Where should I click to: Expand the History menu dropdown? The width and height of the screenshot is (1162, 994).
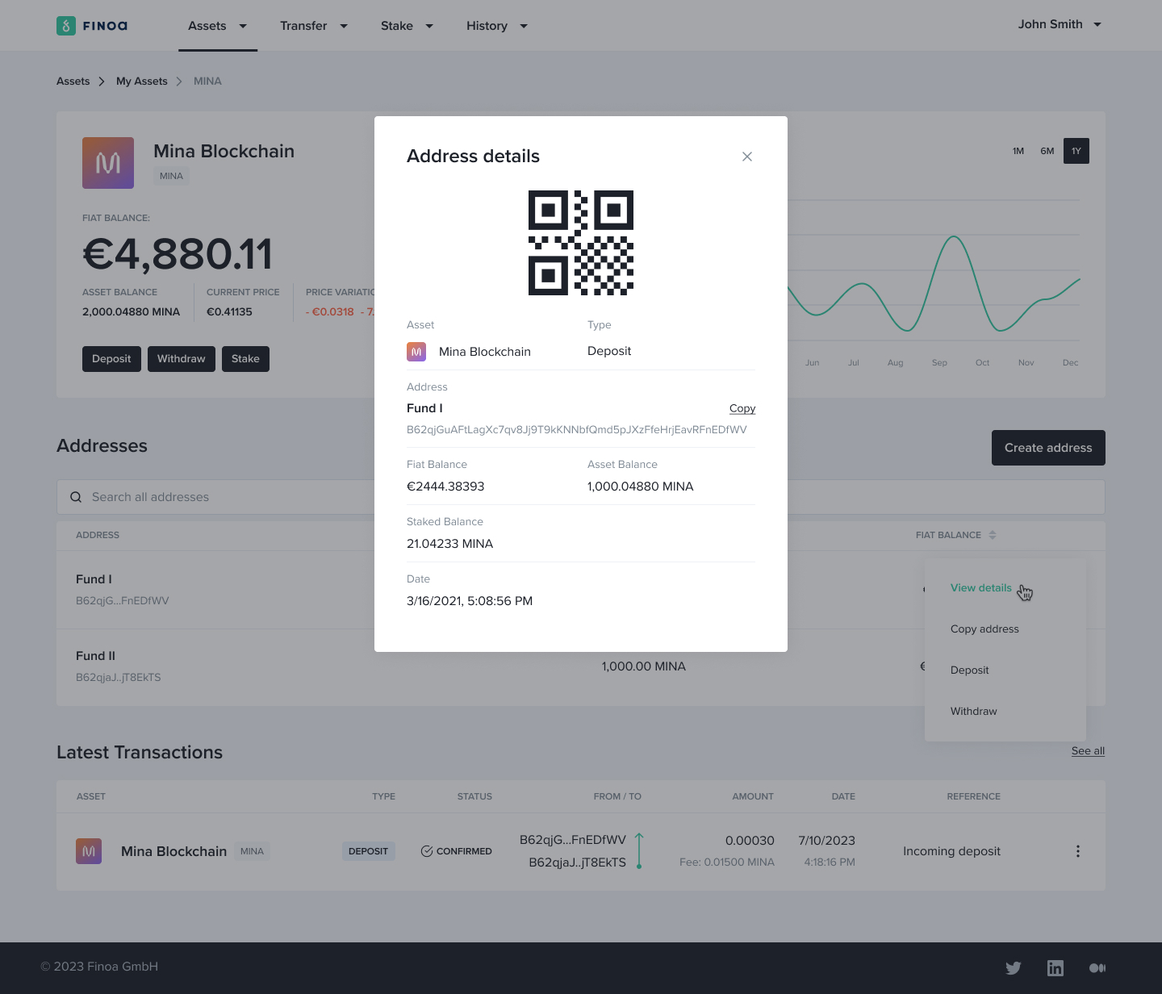(x=524, y=26)
